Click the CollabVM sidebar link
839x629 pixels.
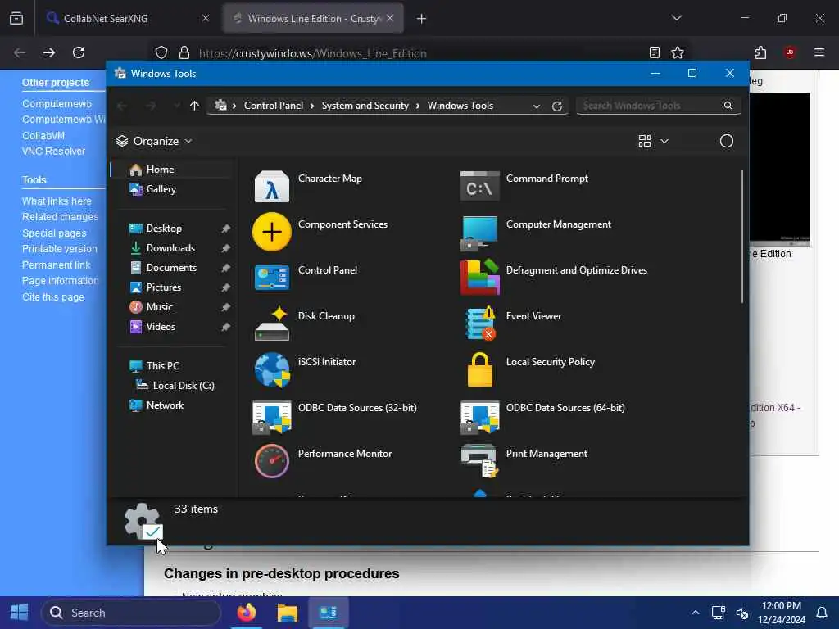click(x=43, y=136)
